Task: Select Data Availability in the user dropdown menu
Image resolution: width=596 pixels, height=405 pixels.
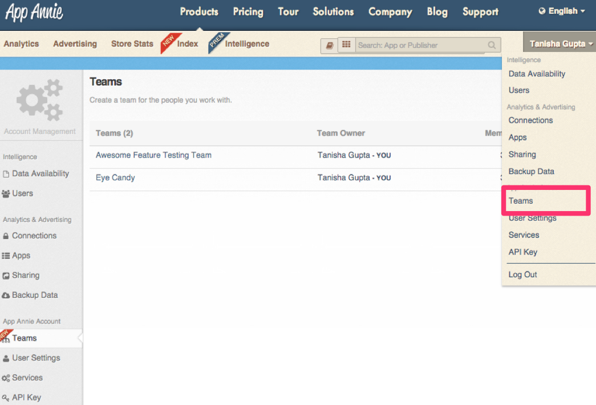Action: point(537,74)
